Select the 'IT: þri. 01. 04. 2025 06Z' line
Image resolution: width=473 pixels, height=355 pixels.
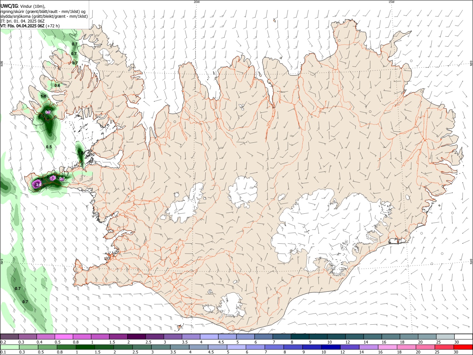[23, 21]
